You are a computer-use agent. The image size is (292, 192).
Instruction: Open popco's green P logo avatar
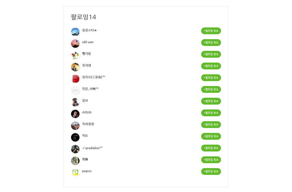coord(75,173)
